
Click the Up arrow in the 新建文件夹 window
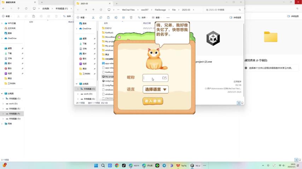point(18,9)
